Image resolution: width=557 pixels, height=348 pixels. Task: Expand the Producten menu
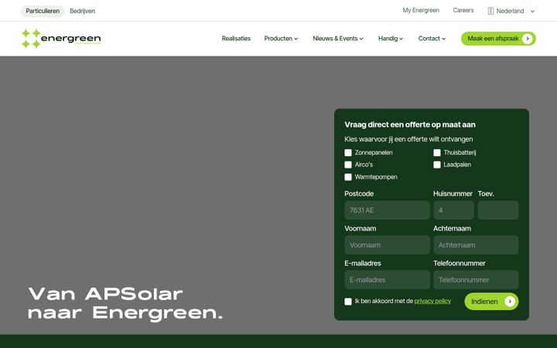[x=281, y=39]
